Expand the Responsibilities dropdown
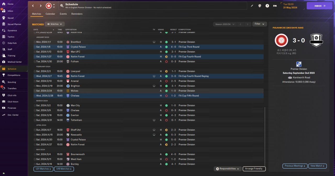335x176 pixels. click(x=227, y=169)
